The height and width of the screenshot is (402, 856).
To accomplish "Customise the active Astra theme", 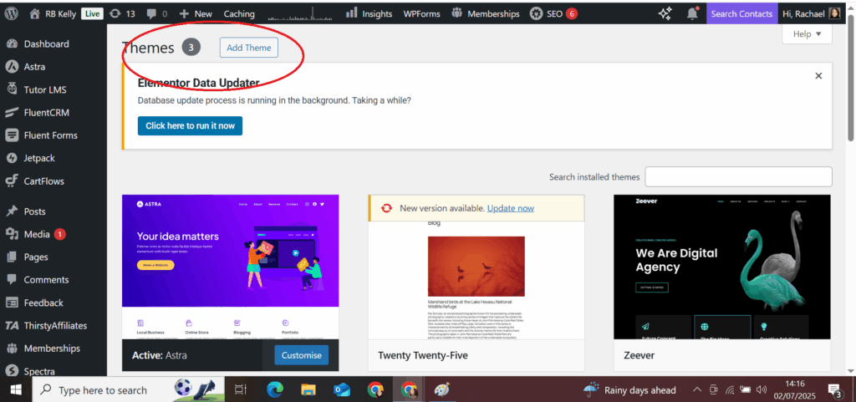I will pos(301,355).
